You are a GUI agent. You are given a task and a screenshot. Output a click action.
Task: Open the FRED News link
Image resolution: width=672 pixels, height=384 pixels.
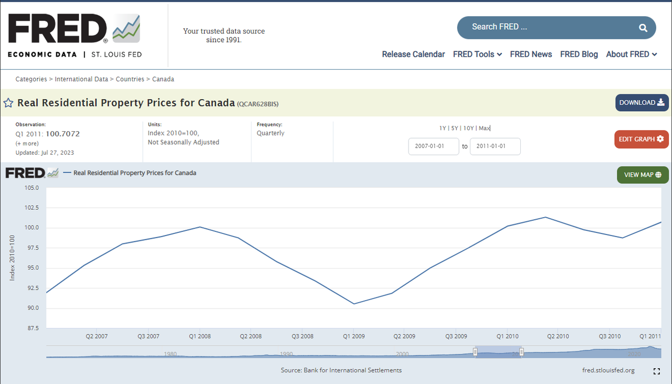coord(531,54)
